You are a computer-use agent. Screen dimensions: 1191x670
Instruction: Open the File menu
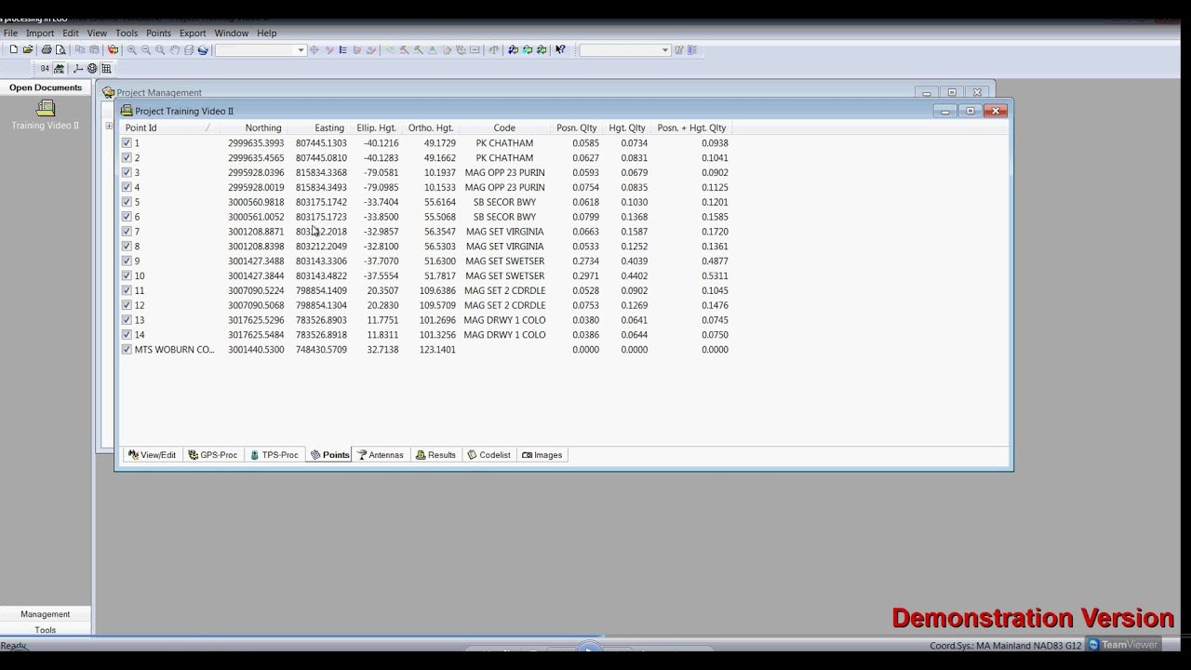(10, 33)
